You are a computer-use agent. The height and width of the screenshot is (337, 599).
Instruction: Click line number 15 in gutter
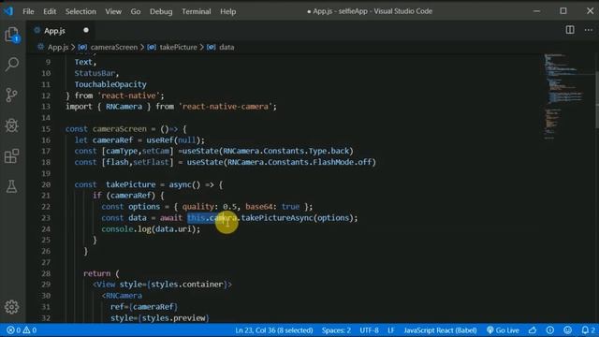pos(46,129)
